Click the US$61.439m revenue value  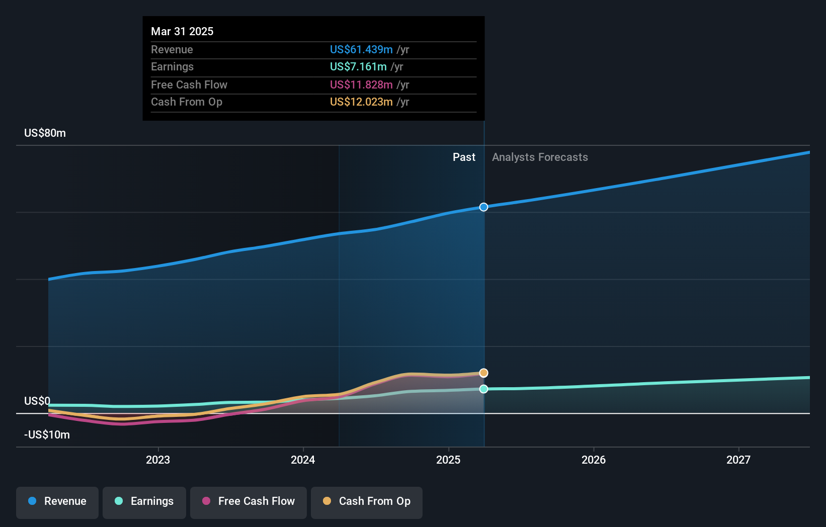(361, 49)
